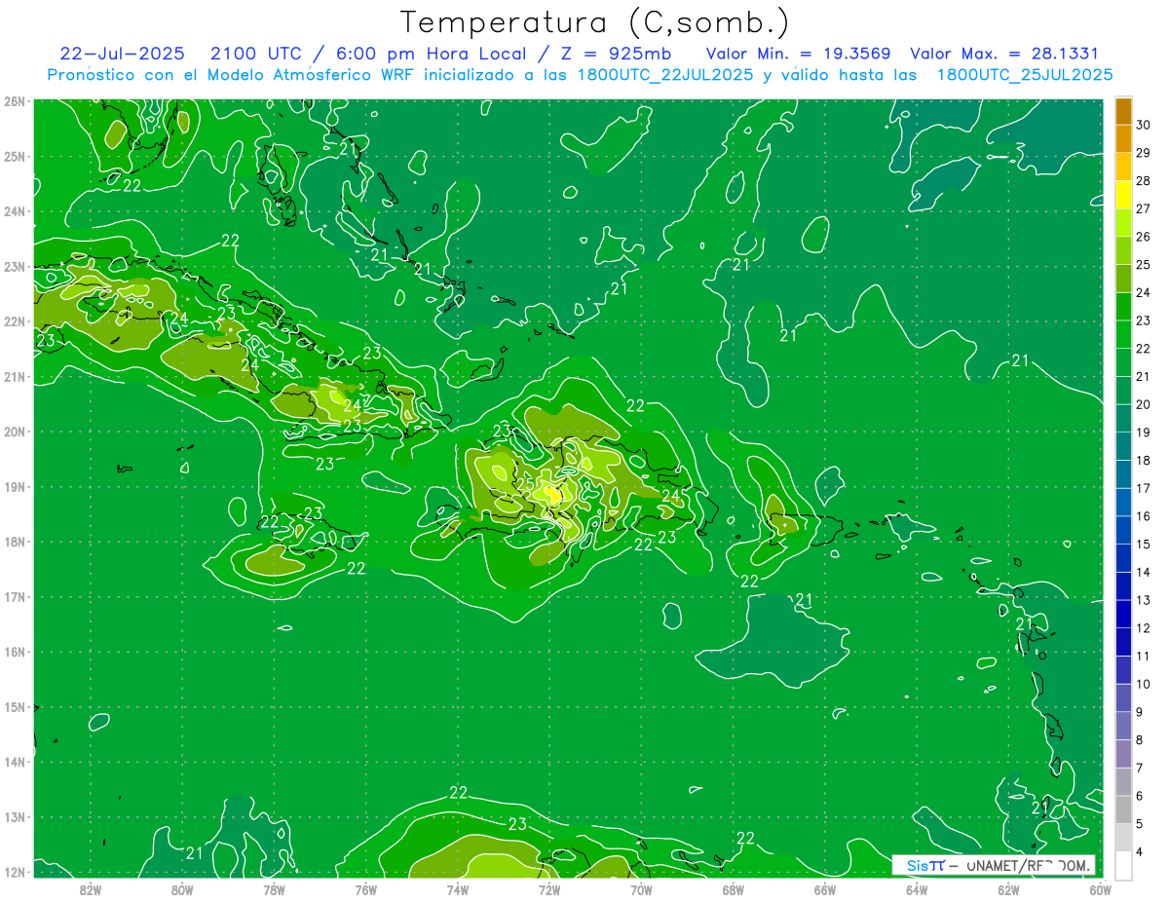Click the 26N latitude axis label
This screenshot has width=1169, height=903.
[x=14, y=101]
